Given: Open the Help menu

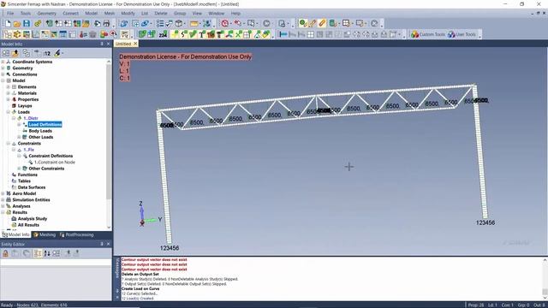Looking at the screenshot, I should point(235,14).
